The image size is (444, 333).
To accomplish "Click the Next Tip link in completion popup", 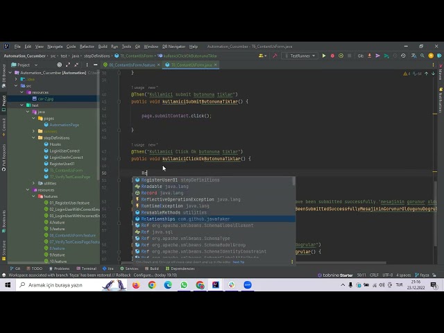I will [x=239, y=262].
